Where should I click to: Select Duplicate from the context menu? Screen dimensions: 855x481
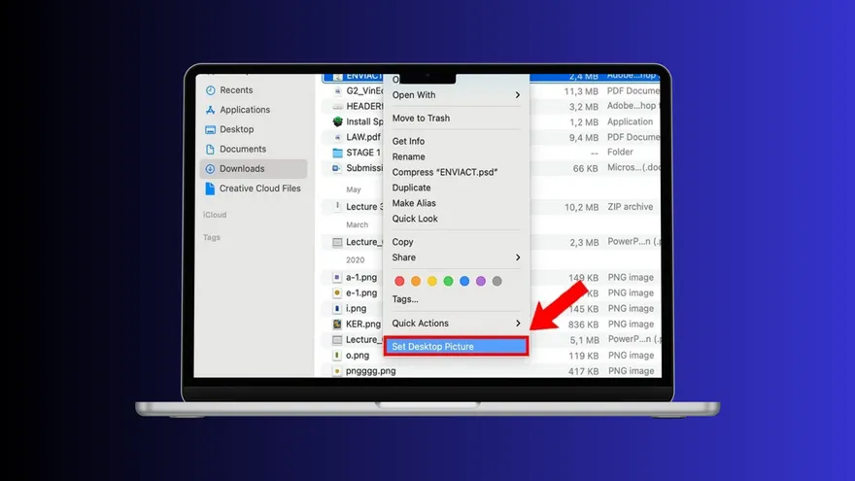point(411,188)
